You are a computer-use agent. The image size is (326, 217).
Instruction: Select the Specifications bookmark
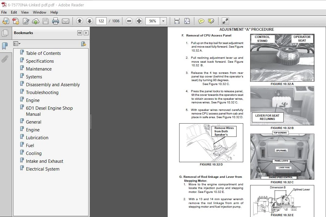[40, 61]
